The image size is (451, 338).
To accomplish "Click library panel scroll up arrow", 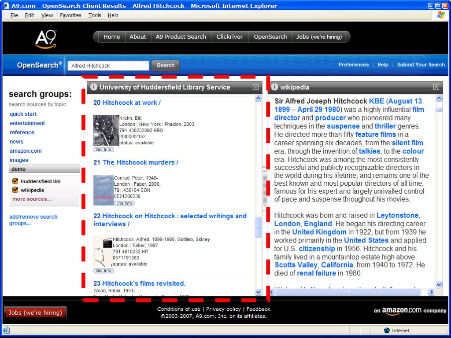I will pos(258,98).
